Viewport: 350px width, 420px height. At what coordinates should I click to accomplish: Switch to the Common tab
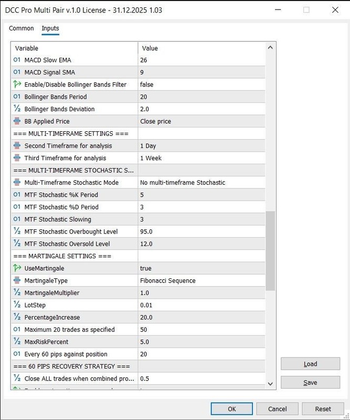pos(22,28)
